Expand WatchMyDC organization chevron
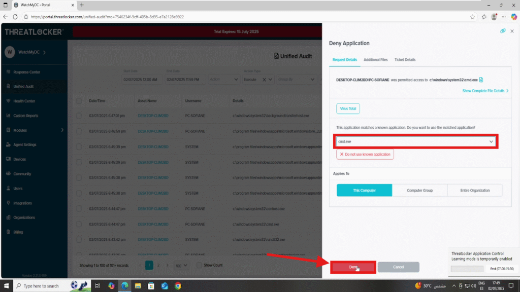 (x=45, y=52)
